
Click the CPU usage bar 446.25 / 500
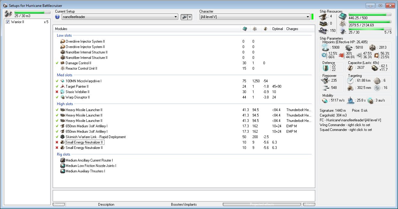370,14
